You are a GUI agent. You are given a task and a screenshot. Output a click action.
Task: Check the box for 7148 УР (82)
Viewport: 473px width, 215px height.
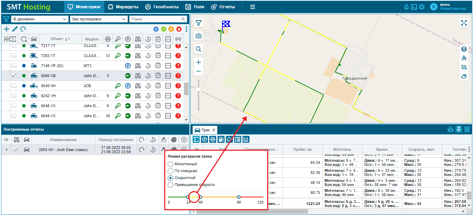(x=14, y=66)
